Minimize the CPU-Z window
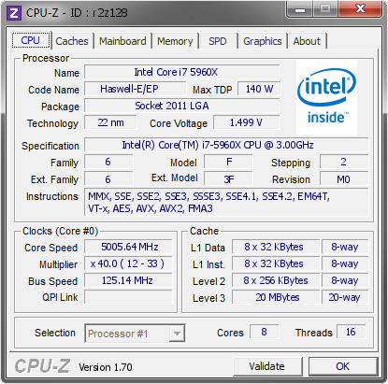This screenshot has height=384, width=388. point(300,9)
